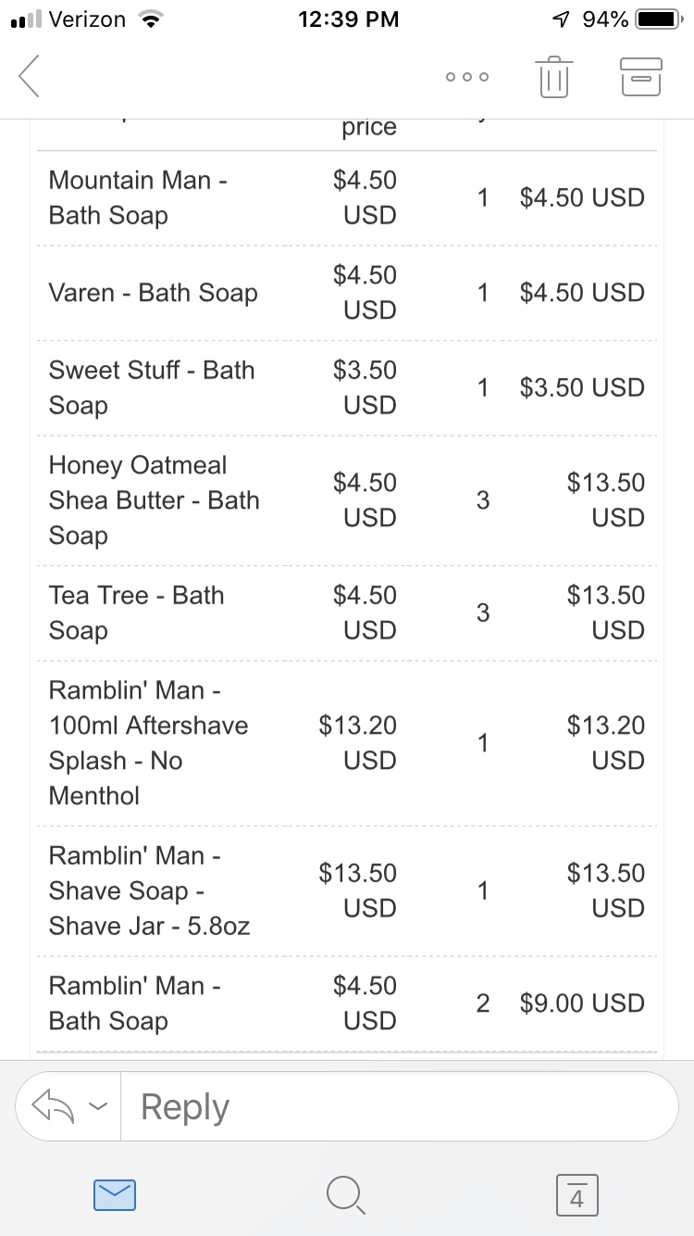
Task: Switch to the Mail tab
Action: [116, 1193]
